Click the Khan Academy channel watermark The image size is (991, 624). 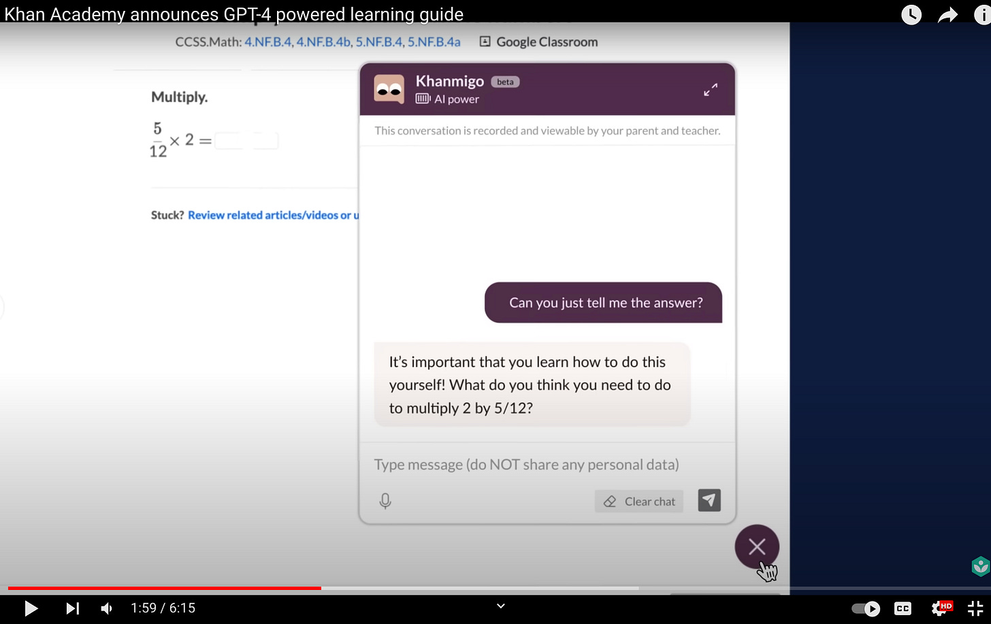(x=980, y=566)
